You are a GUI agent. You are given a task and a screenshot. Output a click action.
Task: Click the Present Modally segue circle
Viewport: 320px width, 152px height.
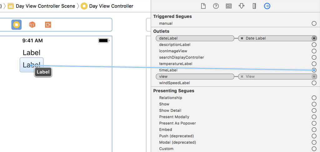click(x=314, y=117)
